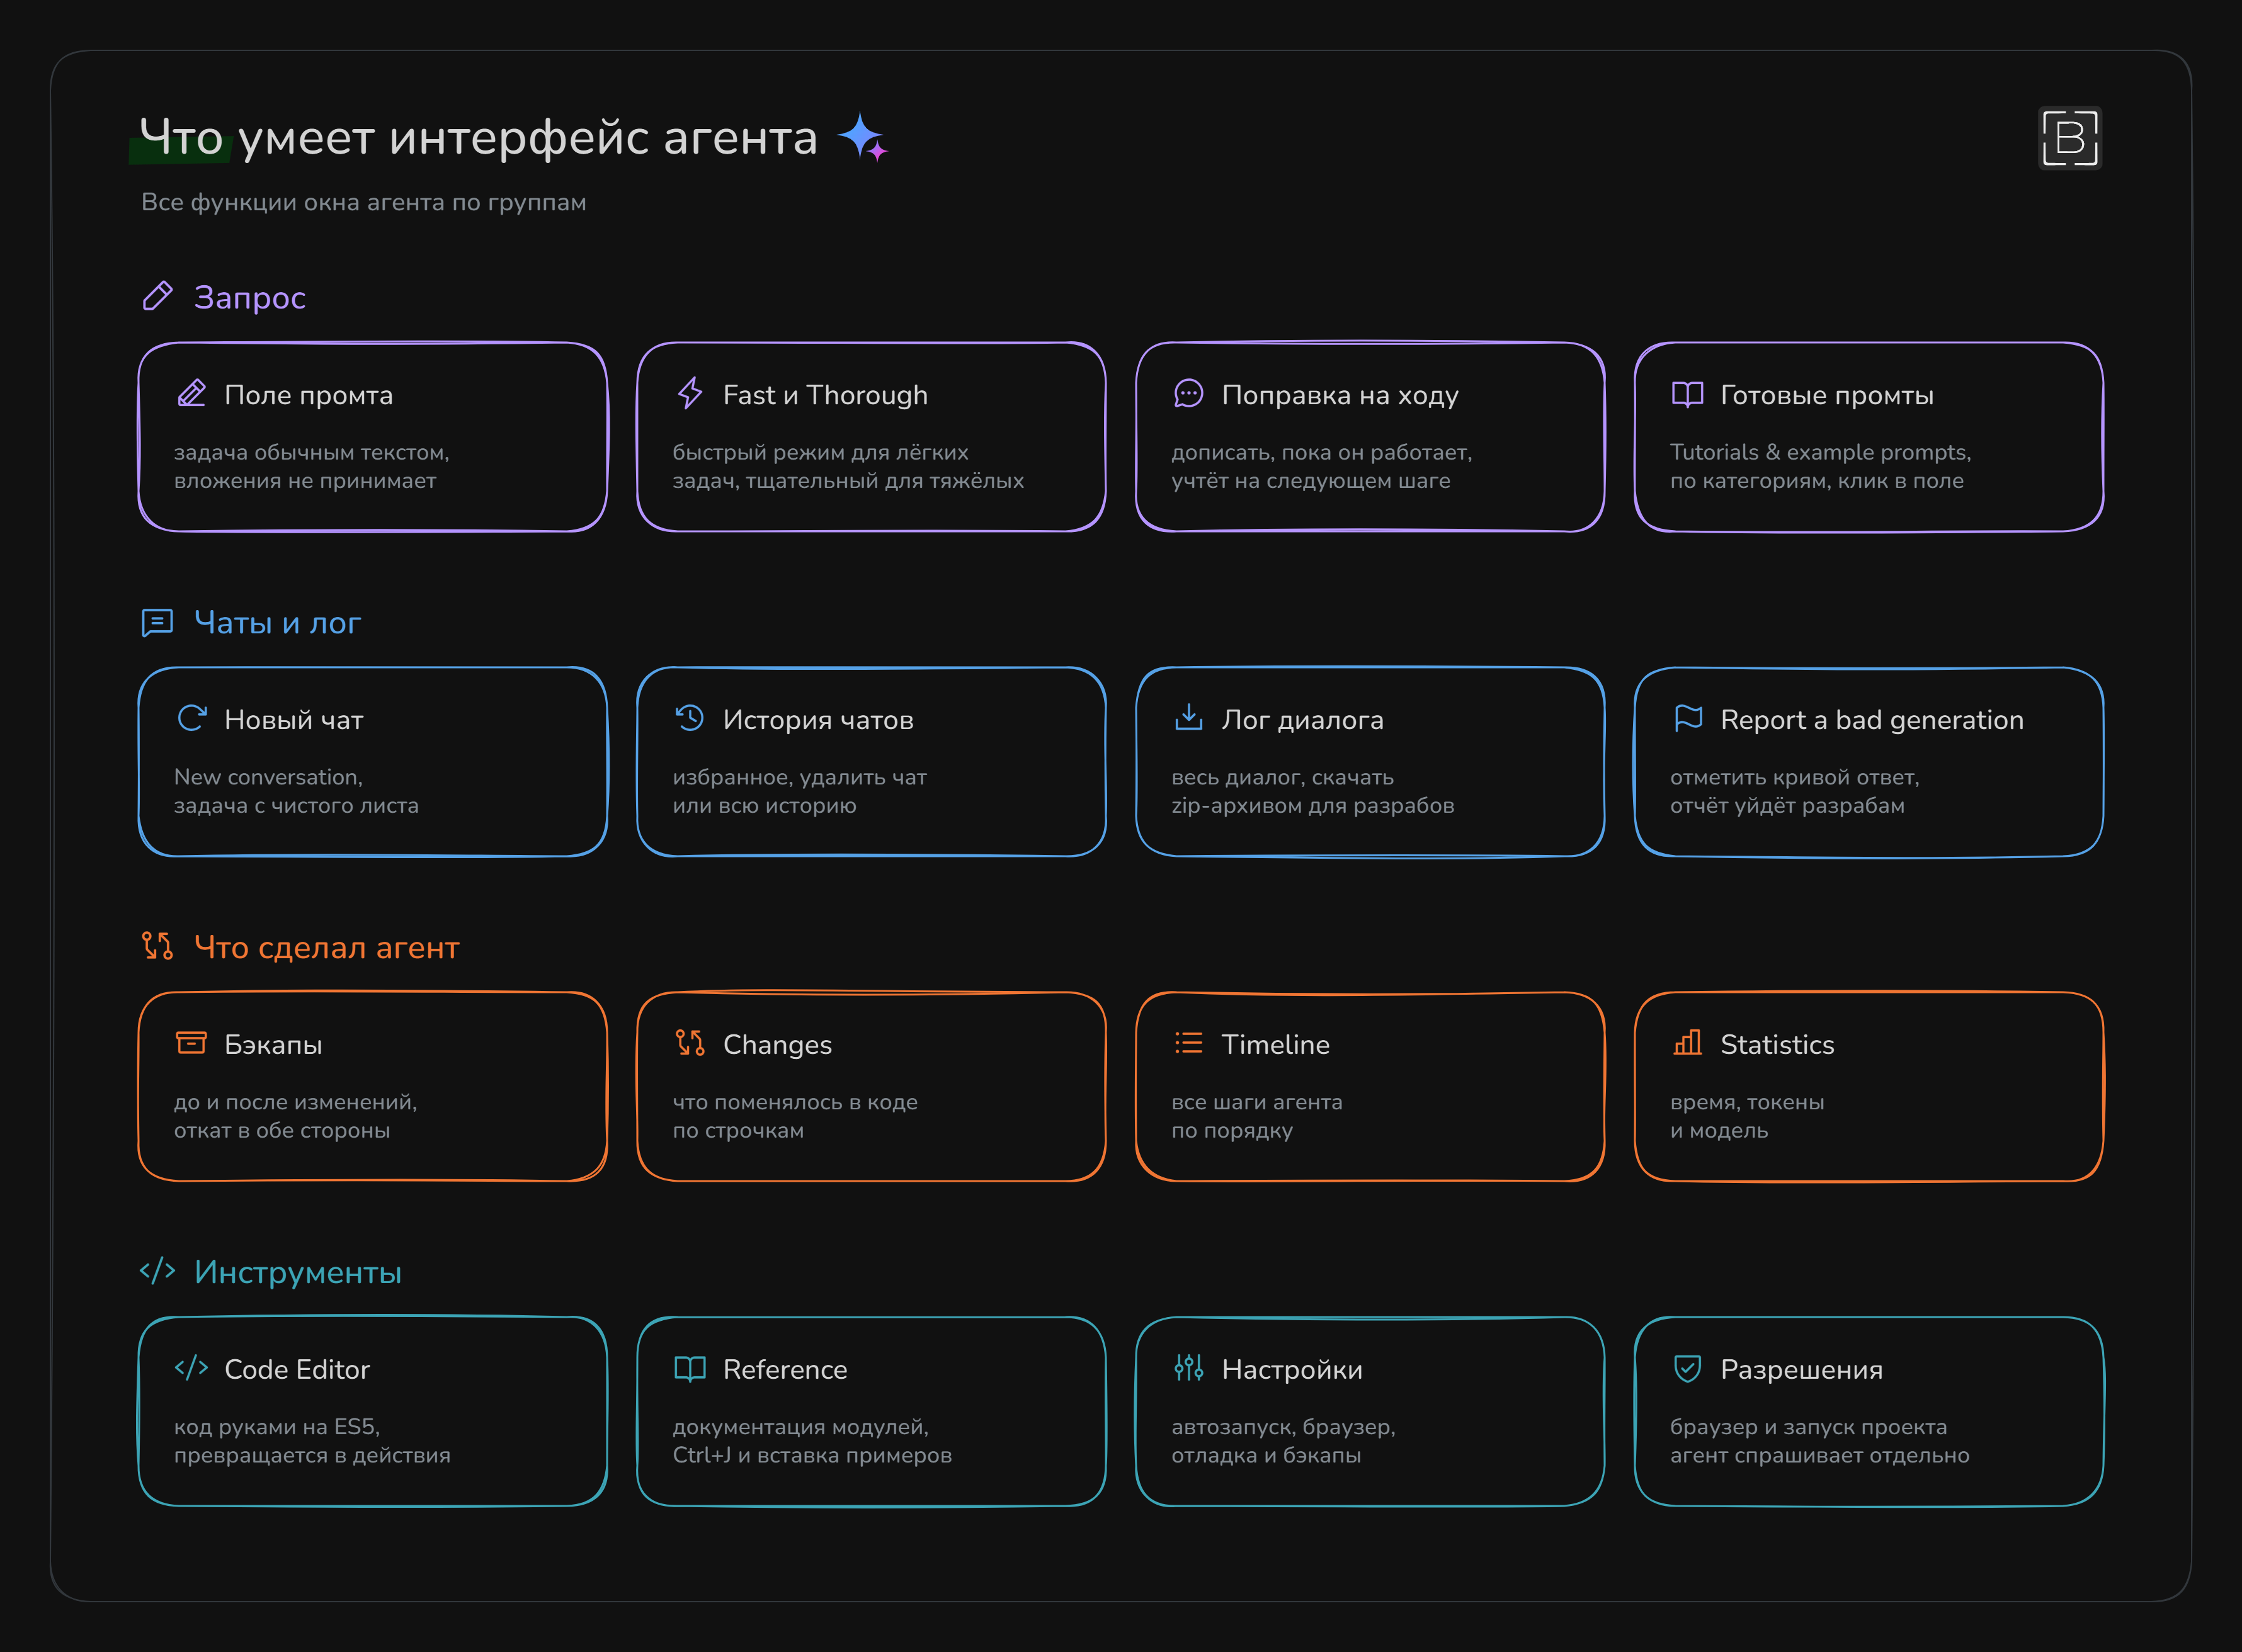Click the Чаты и лог section heading text
Image resolution: width=2242 pixels, height=1652 pixels.
[277, 622]
